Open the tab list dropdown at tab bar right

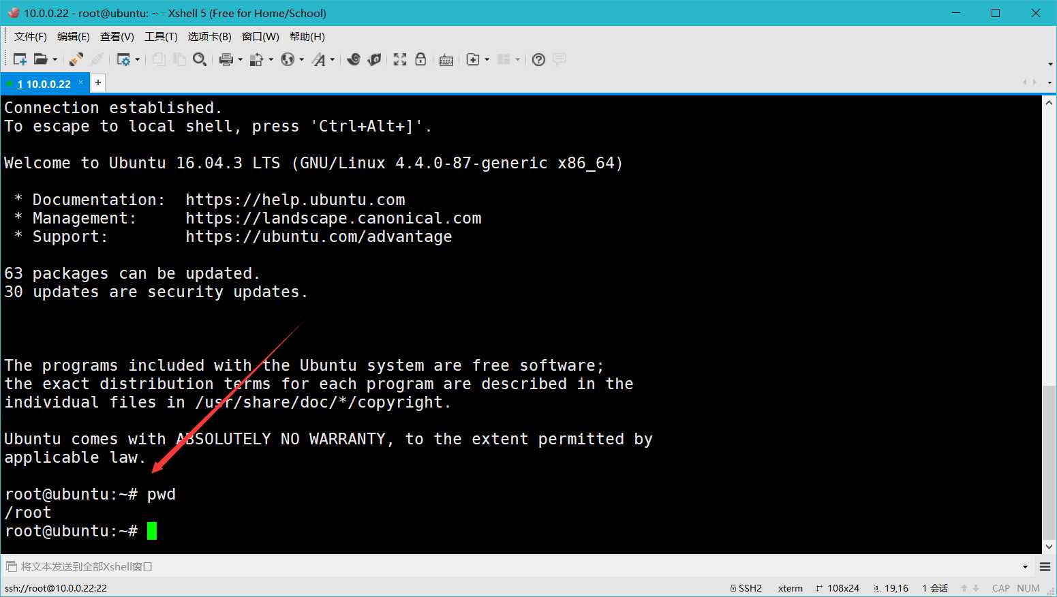[1050, 83]
